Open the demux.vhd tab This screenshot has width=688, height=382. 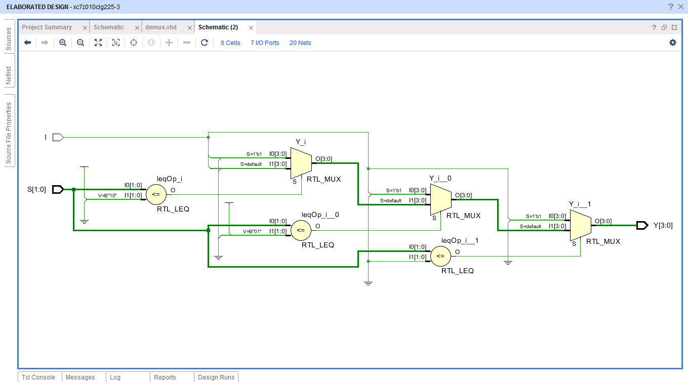coord(161,27)
